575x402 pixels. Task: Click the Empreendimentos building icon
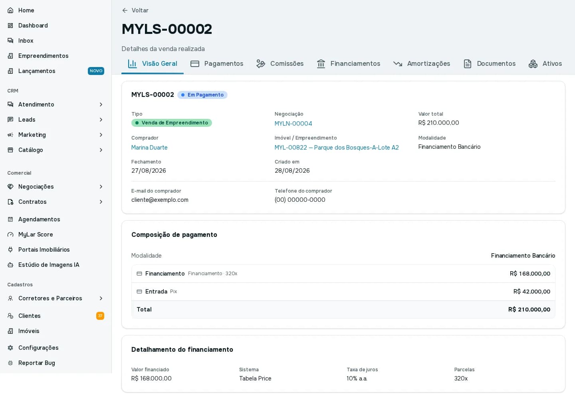tap(10, 56)
